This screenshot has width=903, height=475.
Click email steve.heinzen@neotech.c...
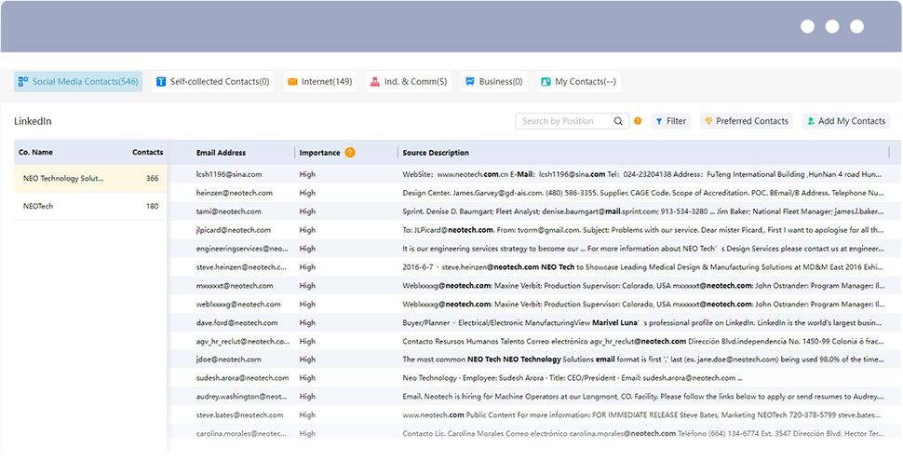[241, 267]
